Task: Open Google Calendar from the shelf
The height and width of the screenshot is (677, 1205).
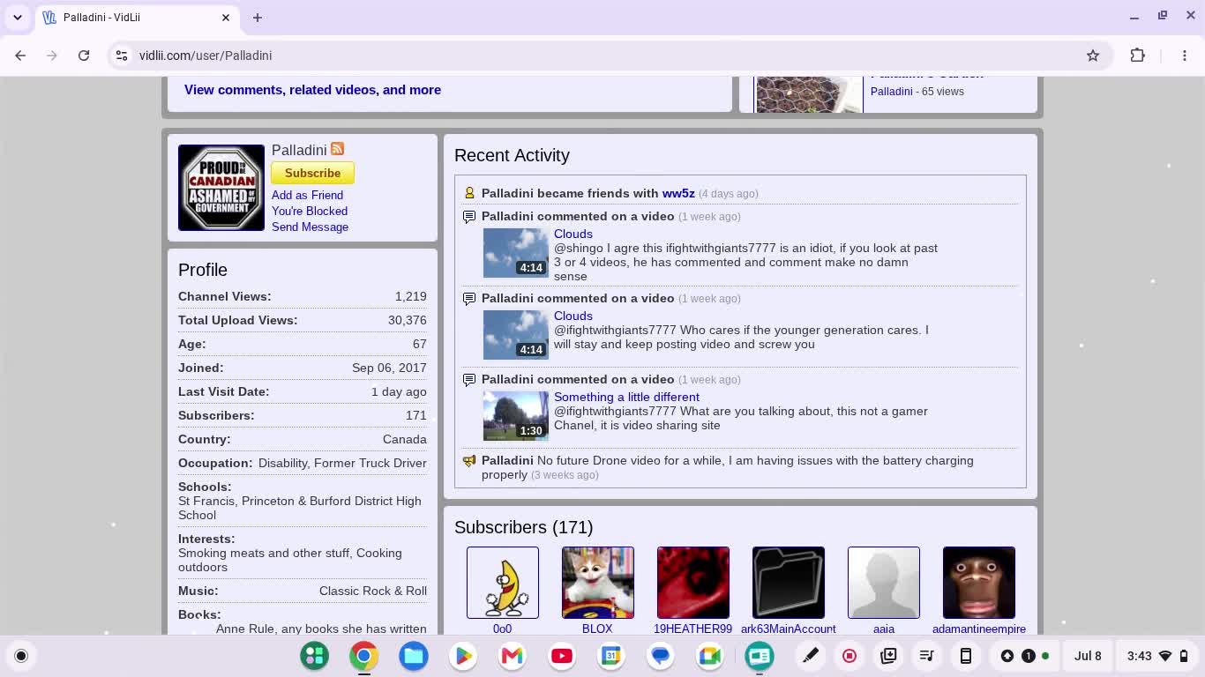Action: [x=610, y=656]
